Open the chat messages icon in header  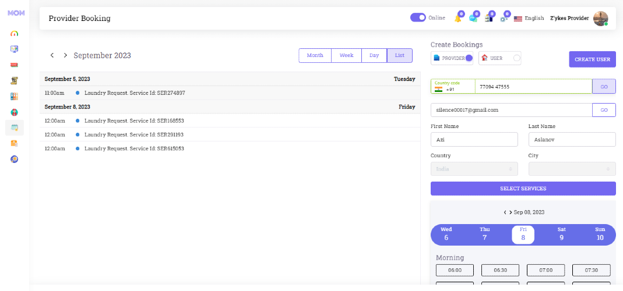click(x=473, y=19)
